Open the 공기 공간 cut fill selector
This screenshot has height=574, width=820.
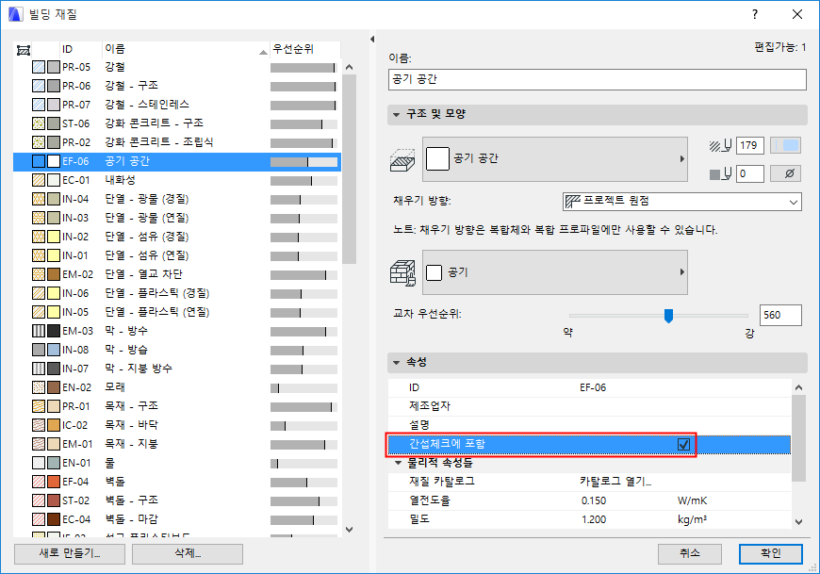(x=555, y=159)
